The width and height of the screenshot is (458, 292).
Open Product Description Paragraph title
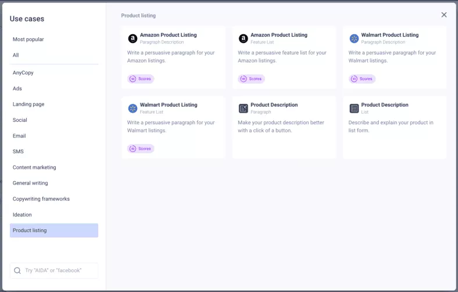coord(274,104)
